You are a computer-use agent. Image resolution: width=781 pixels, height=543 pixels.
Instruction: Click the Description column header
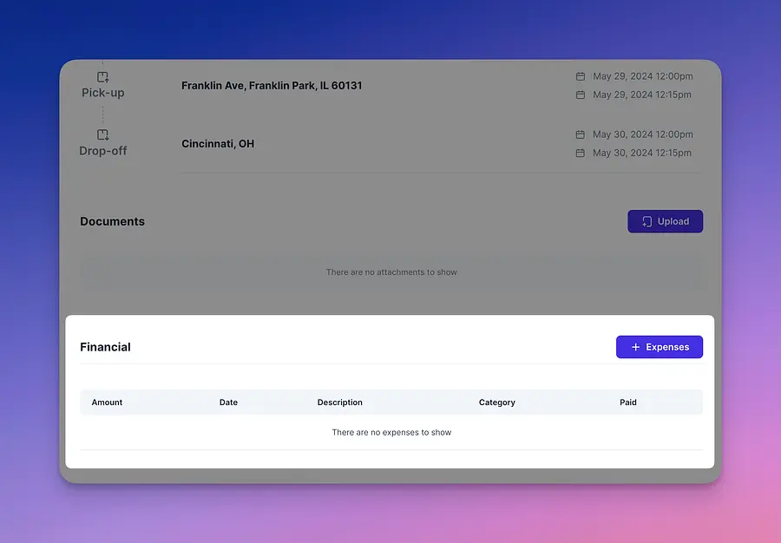coord(339,402)
